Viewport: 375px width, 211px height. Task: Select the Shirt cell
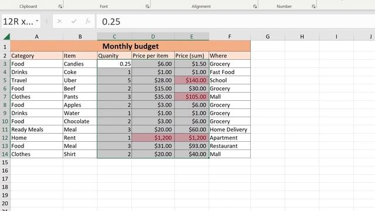(x=80, y=154)
